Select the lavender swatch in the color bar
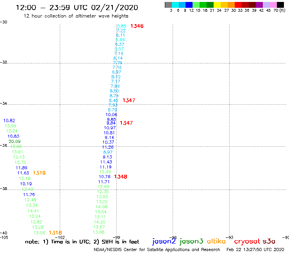 (x=266, y=5)
